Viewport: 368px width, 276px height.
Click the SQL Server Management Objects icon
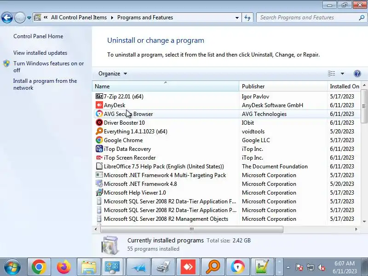(x=99, y=219)
